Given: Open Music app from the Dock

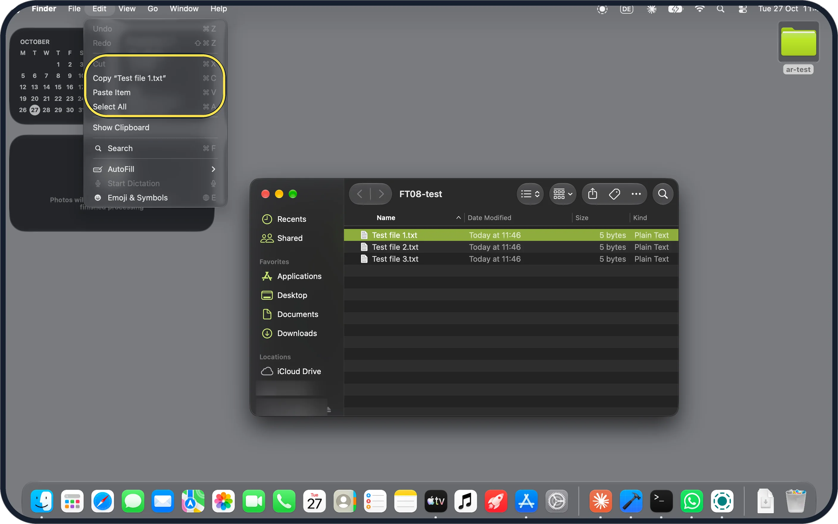Looking at the screenshot, I should click(x=466, y=501).
